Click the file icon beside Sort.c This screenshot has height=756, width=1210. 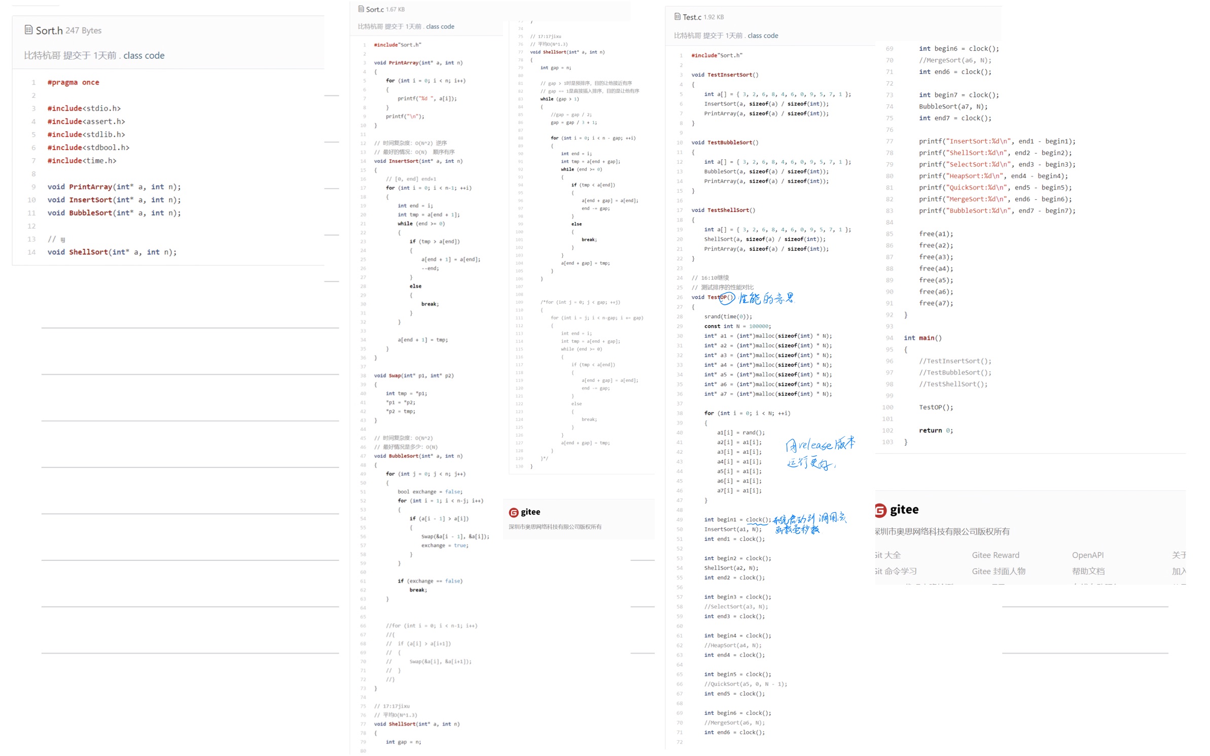[x=361, y=9]
